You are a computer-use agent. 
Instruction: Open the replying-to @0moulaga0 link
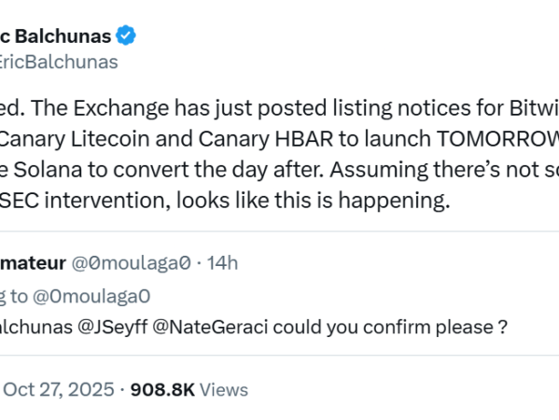click(x=91, y=296)
